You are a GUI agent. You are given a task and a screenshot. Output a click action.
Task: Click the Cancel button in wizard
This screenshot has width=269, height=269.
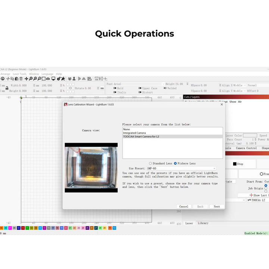click(184, 207)
